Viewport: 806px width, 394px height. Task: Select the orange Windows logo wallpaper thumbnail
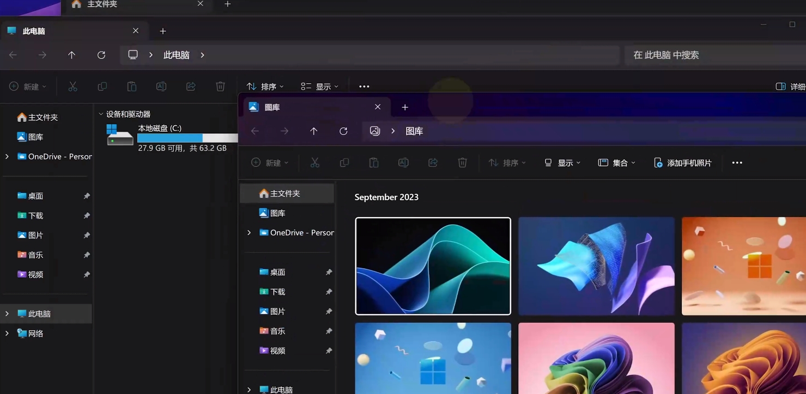[x=744, y=266]
